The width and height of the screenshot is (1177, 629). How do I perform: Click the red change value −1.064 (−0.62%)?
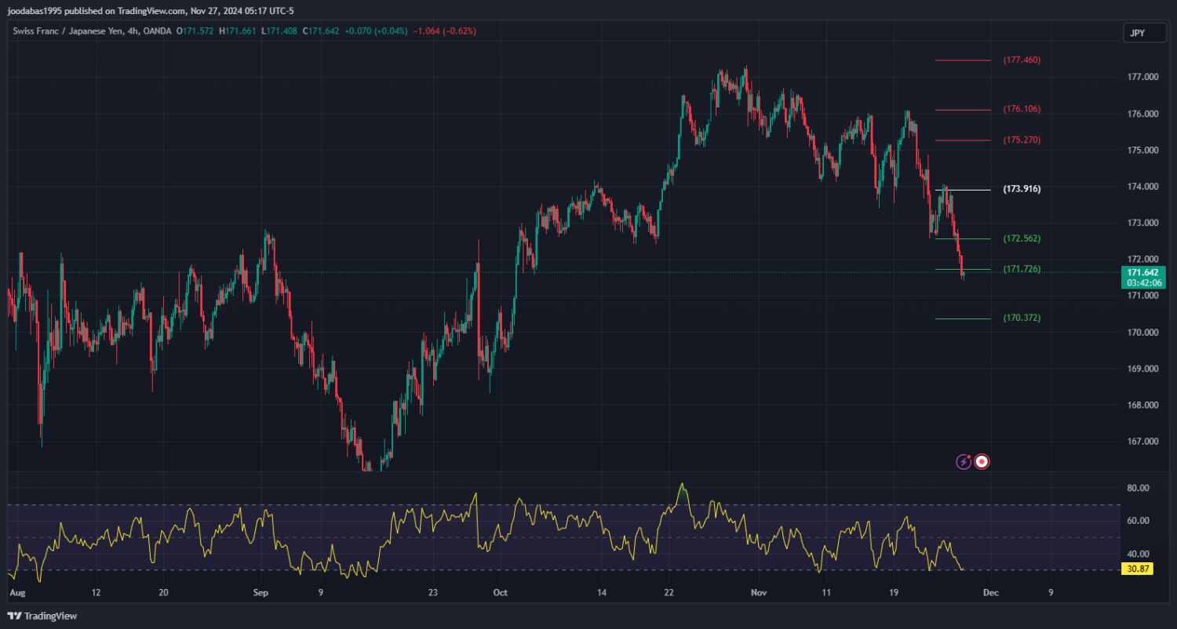(x=446, y=31)
